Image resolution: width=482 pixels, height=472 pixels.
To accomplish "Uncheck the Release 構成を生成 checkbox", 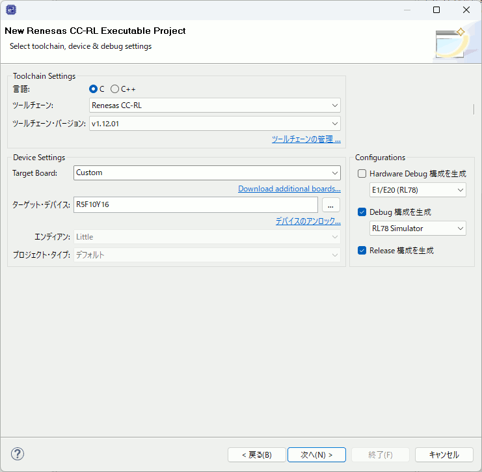I will pyautogui.click(x=362, y=251).
